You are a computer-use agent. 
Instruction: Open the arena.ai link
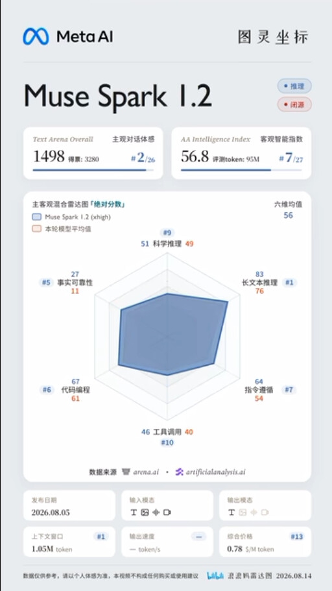(146, 472)
